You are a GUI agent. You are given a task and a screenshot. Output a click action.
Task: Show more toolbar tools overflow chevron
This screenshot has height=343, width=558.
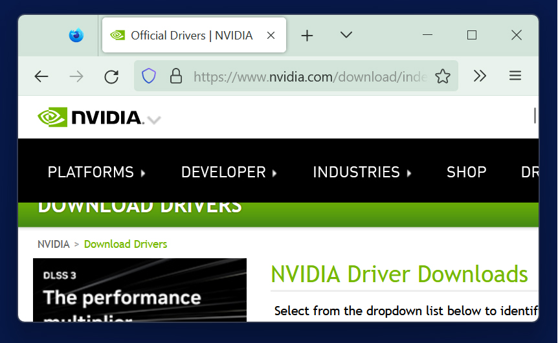[480, 76]
